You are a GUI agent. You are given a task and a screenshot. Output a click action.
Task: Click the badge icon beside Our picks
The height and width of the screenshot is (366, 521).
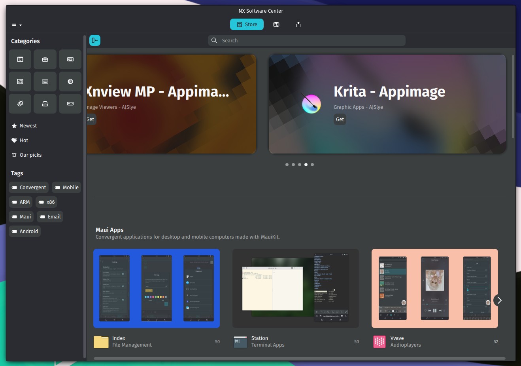[x=14, y=155]
